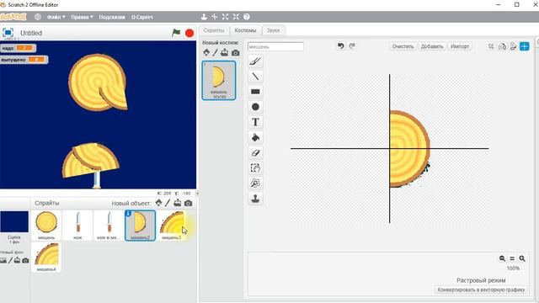The width and height of the screenshot is (539, 303).
Task: Switch to the Звуки tab
Action: tap(273, 30)
